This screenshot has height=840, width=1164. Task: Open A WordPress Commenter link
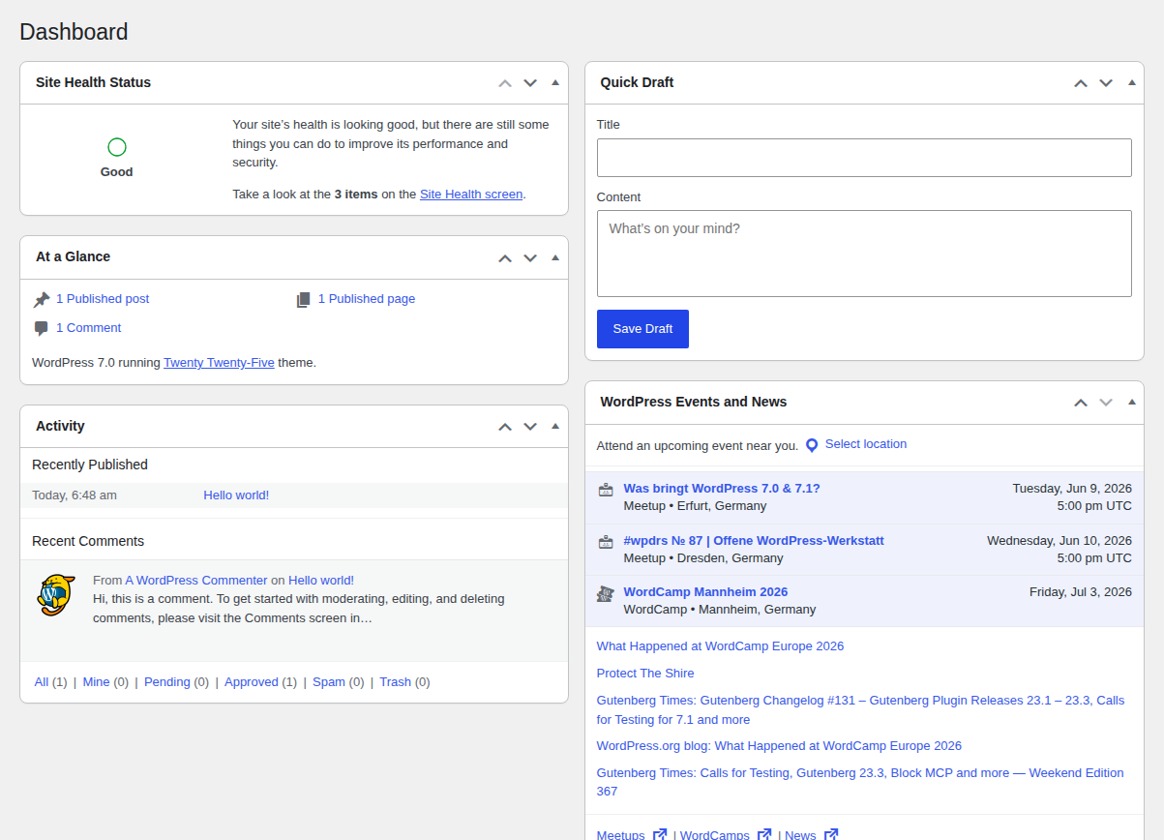pyautogui.click(x=196, y=581)
